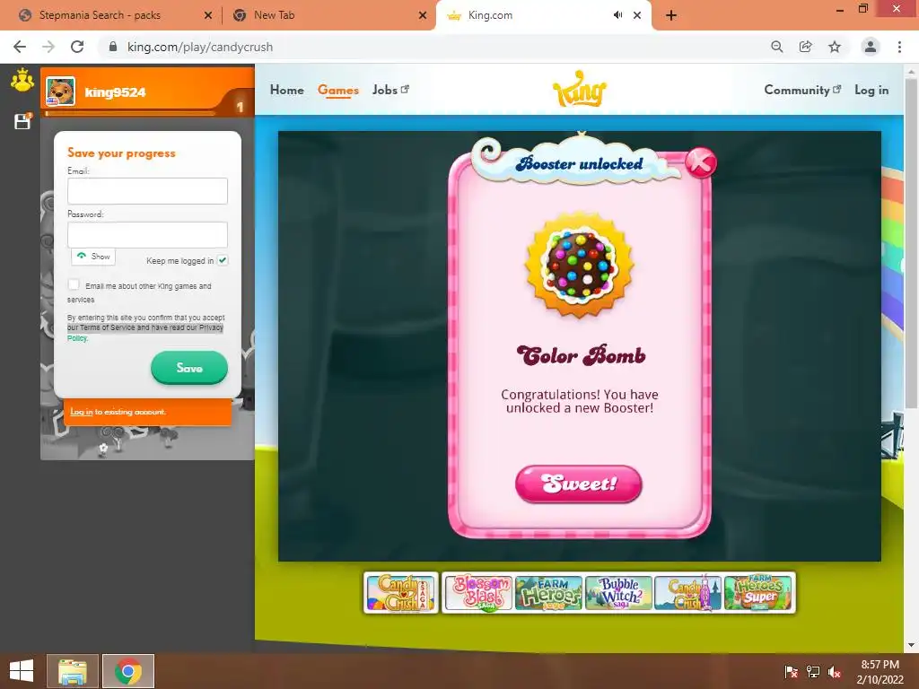
Task: Open a new browser tab
Action: [x=671, y=15]
